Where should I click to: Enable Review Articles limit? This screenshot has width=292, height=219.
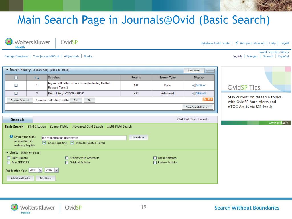[155, 163]
